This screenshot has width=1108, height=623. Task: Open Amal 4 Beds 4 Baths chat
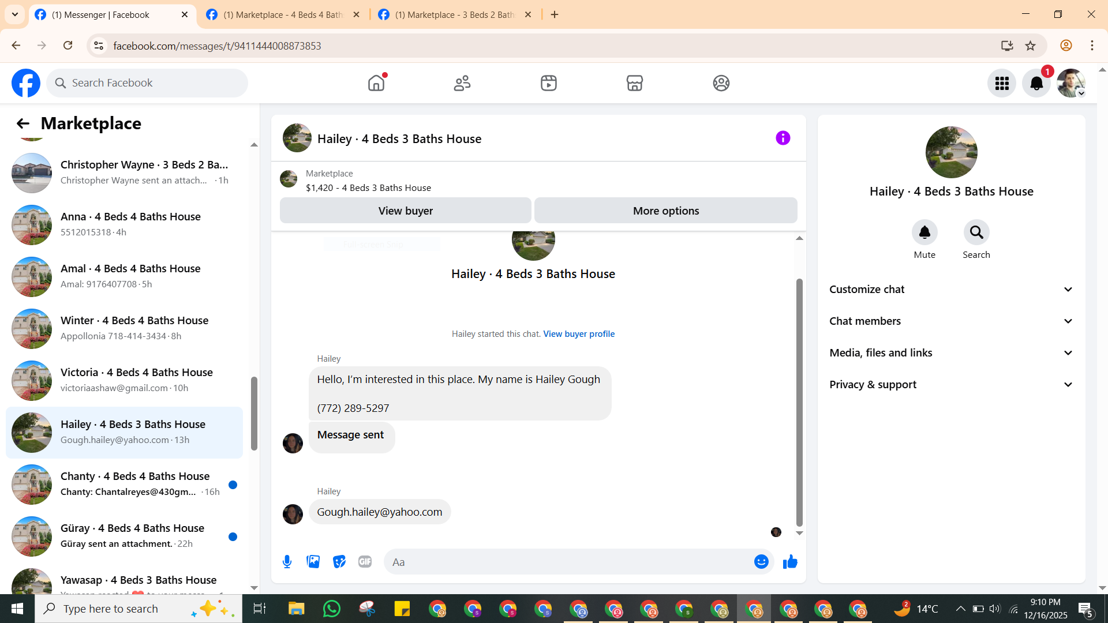[124, 277]
